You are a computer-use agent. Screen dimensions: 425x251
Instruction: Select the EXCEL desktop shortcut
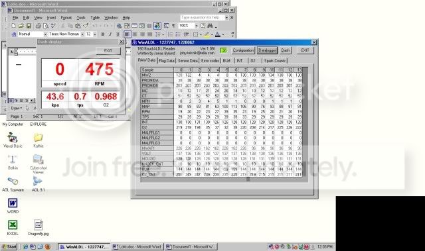[x=13, y=228]
